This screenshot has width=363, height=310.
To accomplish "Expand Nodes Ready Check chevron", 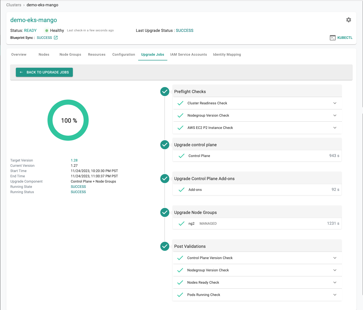I will tap(335, 282).
